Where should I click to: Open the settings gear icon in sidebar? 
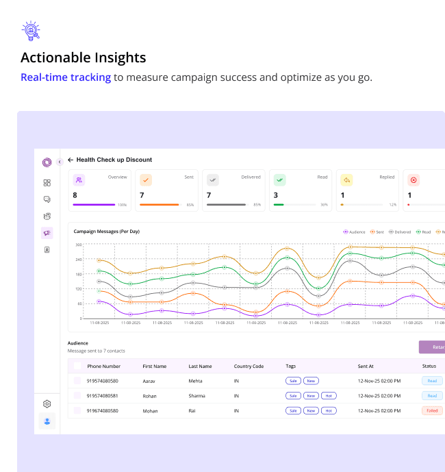point(47,403)
